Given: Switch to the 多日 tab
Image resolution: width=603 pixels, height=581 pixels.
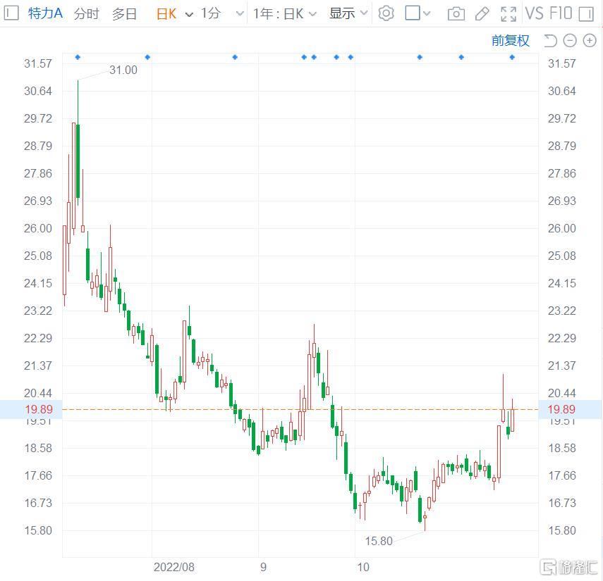Looking at the screenshot, I should 124,14.
